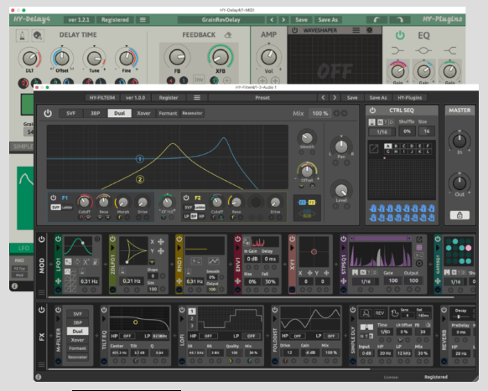This screenshot has width=488, height=391.
Task: Expand the RND1 module arrow
Action: 179,248
